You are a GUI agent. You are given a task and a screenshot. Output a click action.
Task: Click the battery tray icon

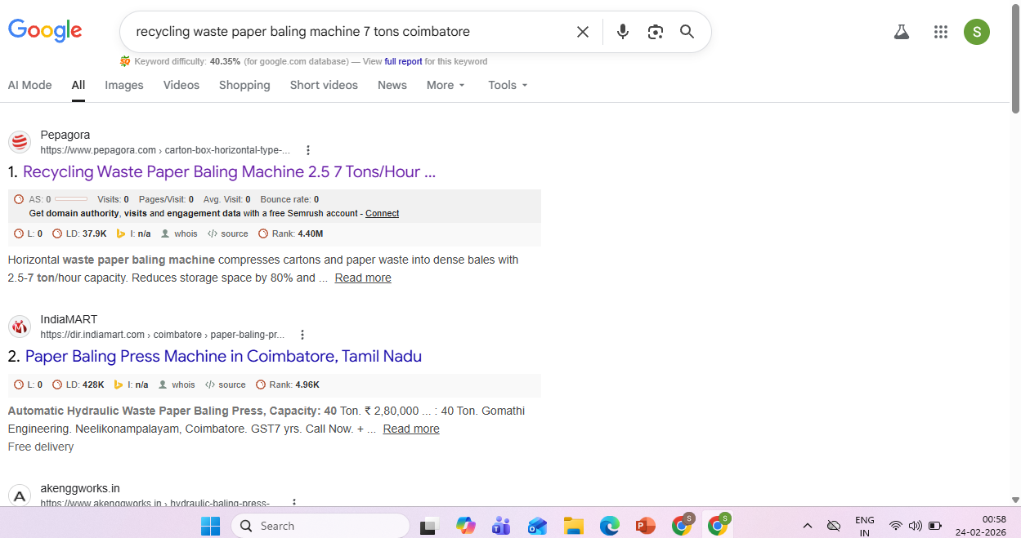tap(935, 526)
